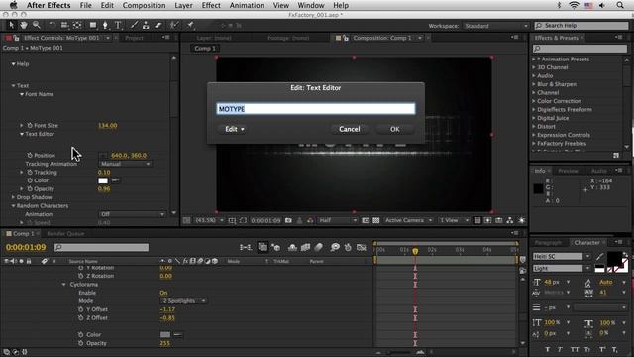
Task: Click the yellow current time indicator
Action: tap(415, 251)
